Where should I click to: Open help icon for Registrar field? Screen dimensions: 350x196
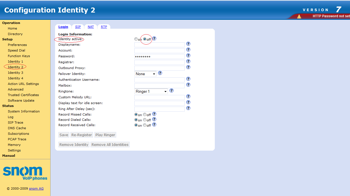pos(188,62)
